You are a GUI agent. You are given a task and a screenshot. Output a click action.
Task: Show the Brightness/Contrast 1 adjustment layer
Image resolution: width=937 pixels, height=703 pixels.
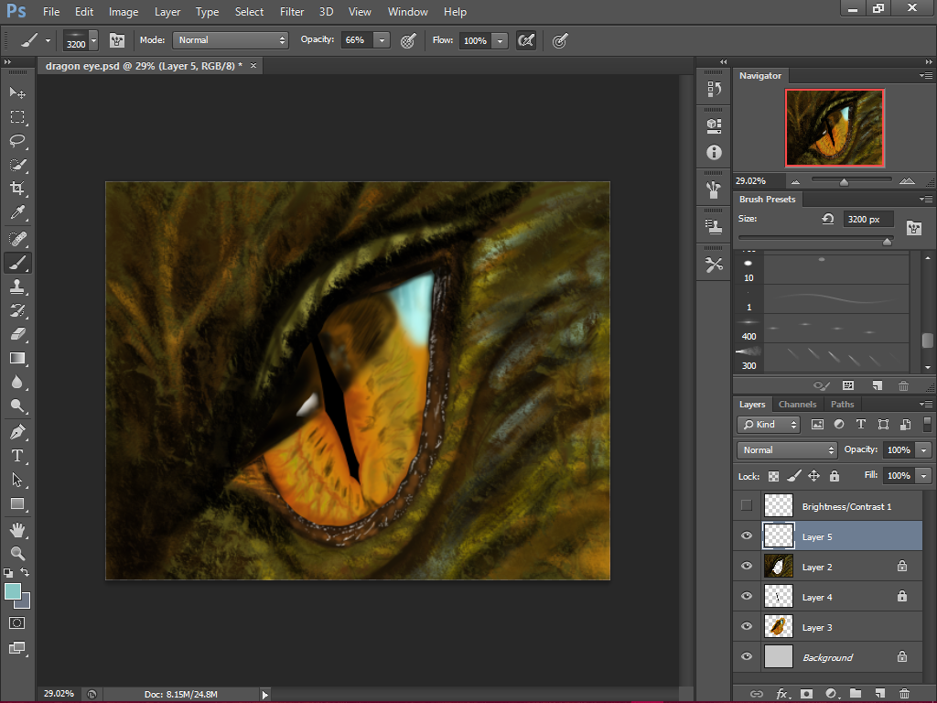(x=746, y=505)
